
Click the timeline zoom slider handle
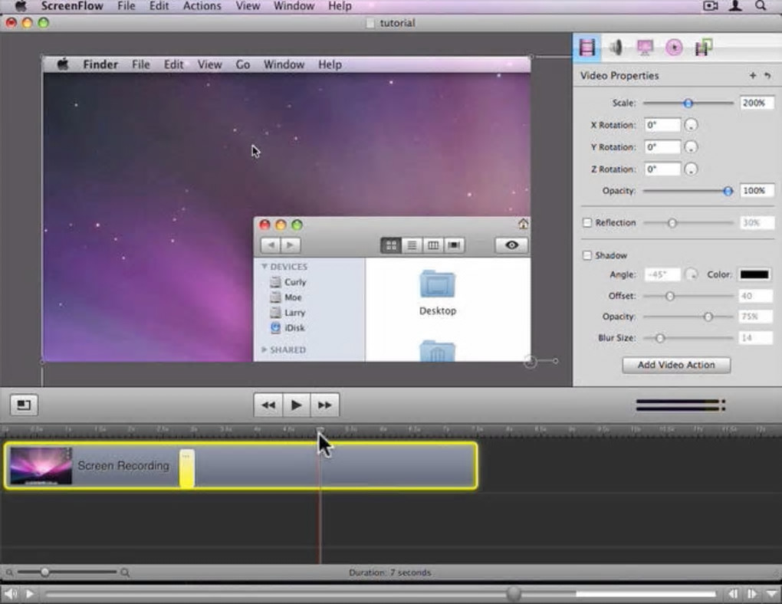45,572
